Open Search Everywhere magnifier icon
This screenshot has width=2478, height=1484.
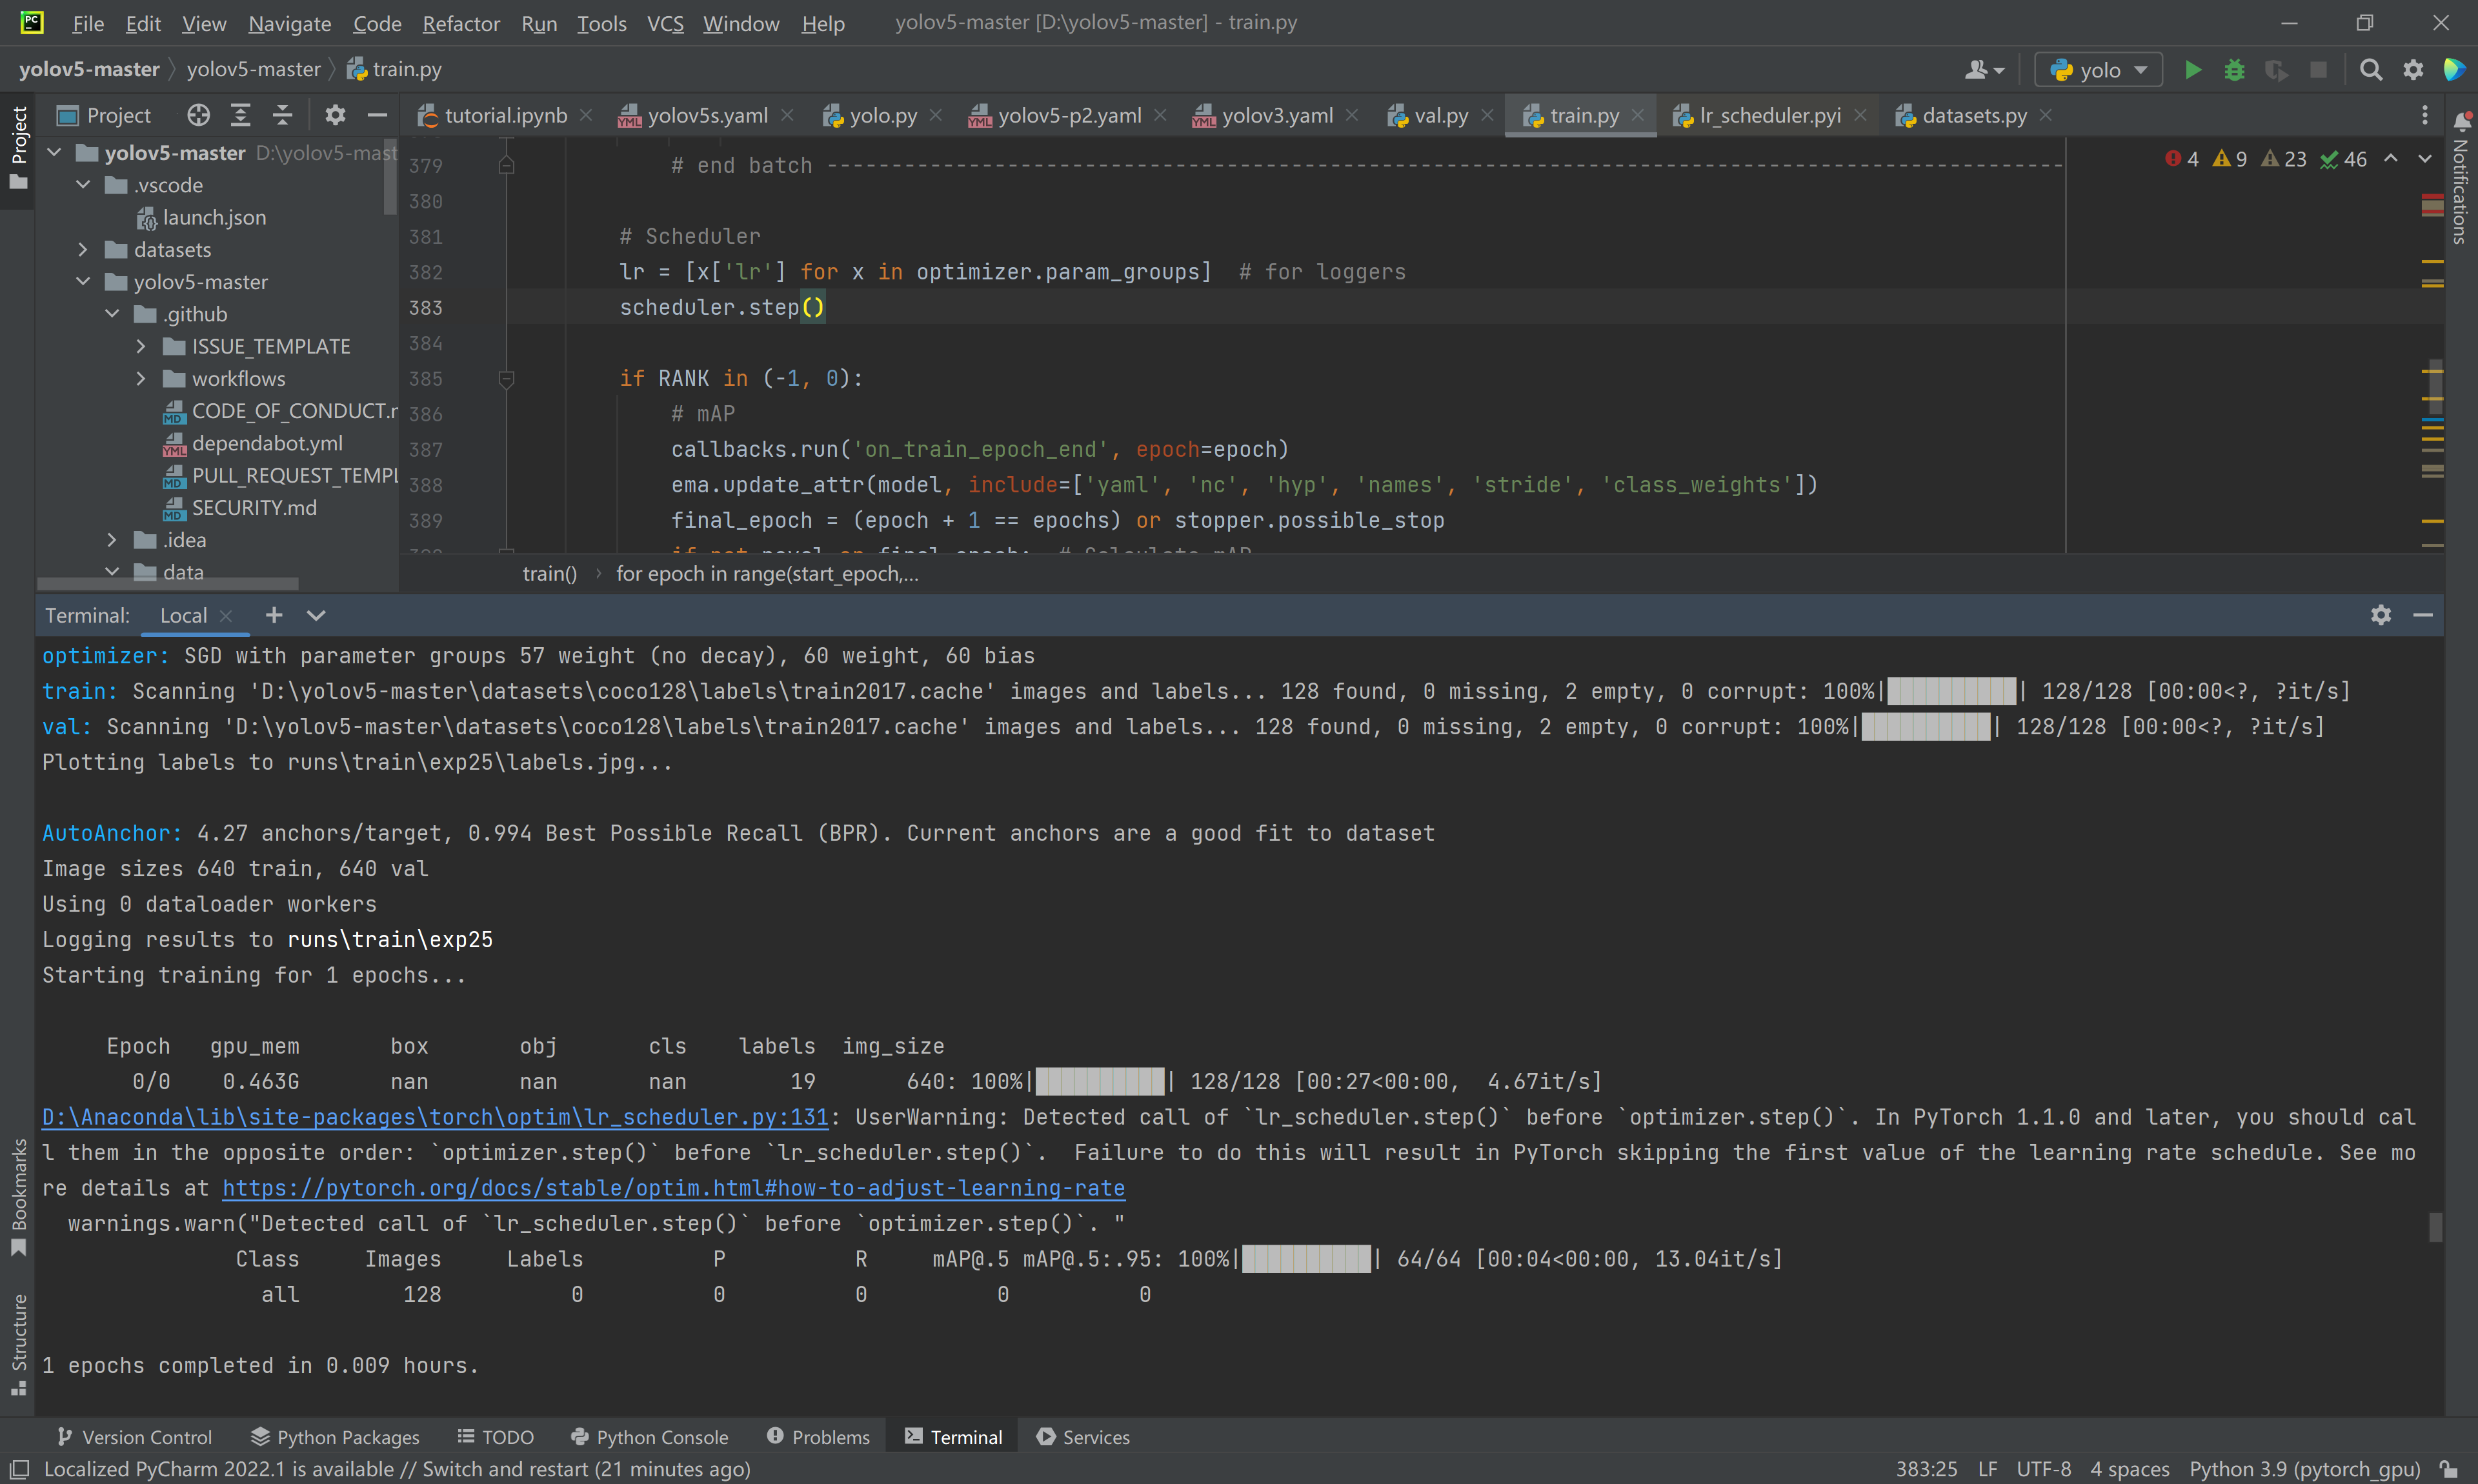tap(2370, 70)
